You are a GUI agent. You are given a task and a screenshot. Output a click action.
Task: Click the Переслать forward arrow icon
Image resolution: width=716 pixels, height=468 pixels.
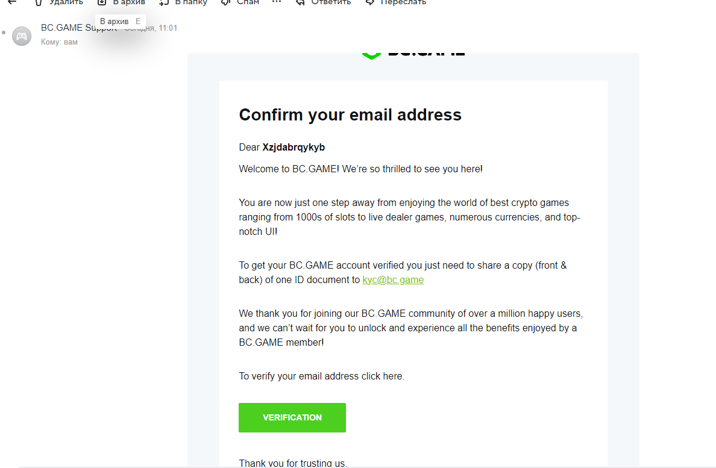point(370,2)
